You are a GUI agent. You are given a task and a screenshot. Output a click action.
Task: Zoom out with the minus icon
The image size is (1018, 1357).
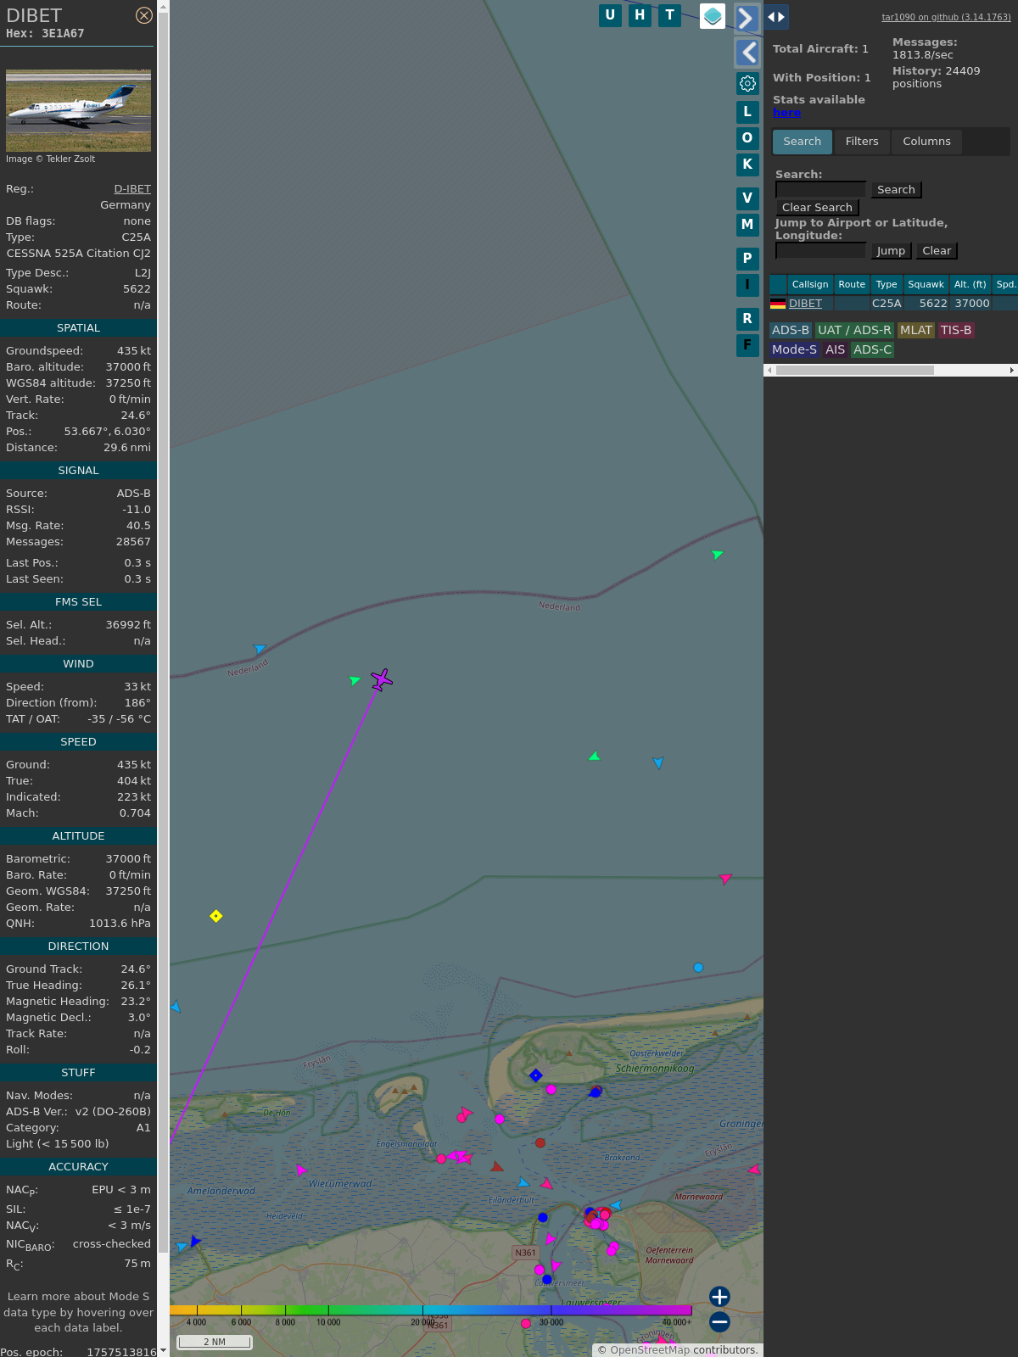point(719,1321)
